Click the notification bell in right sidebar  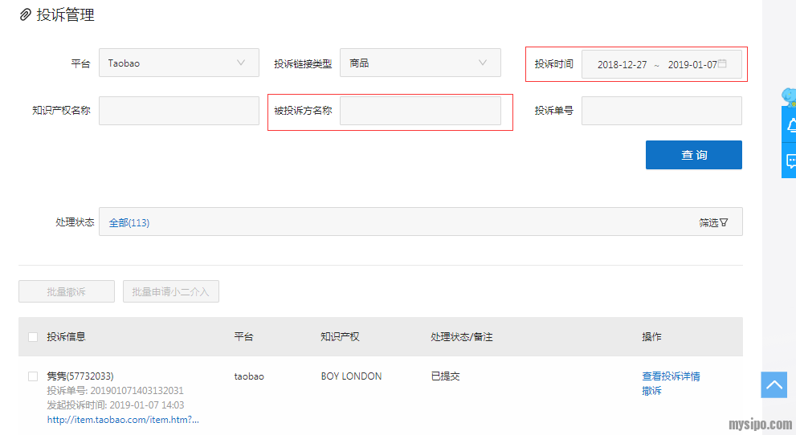(790, 125)
